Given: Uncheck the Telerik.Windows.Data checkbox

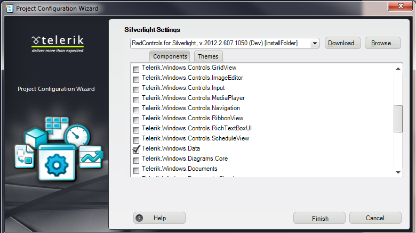Looking at the screenshot, I should tap(136, 150).
